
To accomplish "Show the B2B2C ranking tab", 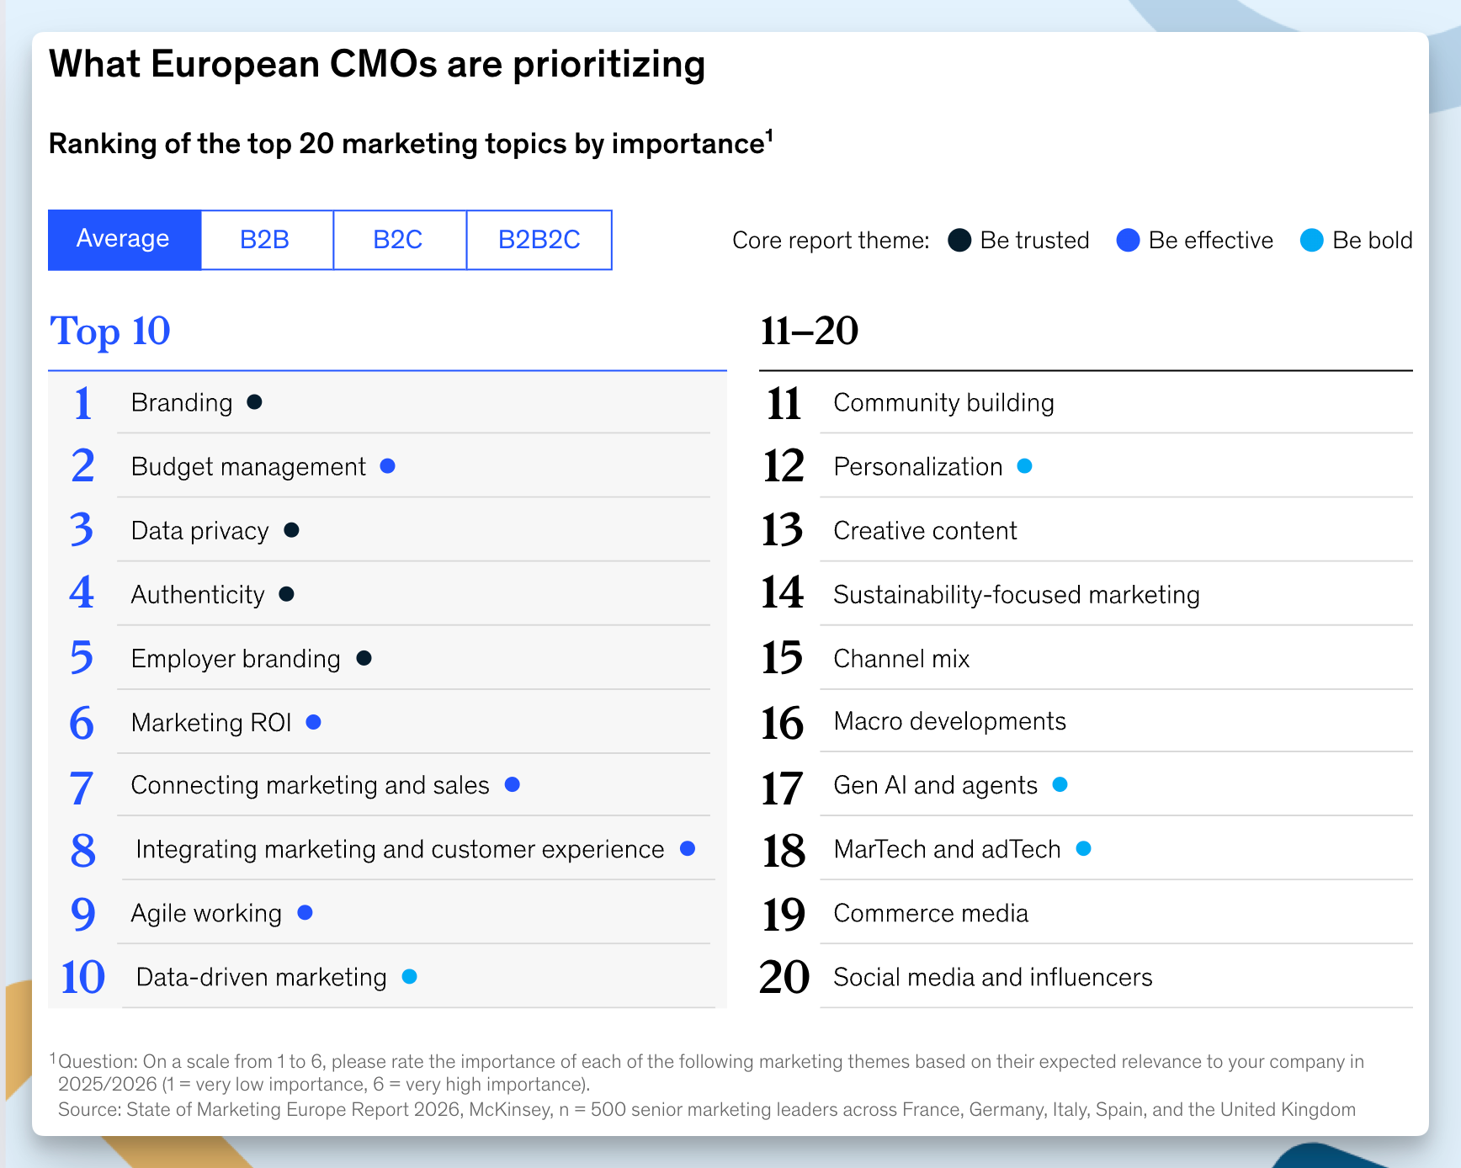I will [539, 240].
